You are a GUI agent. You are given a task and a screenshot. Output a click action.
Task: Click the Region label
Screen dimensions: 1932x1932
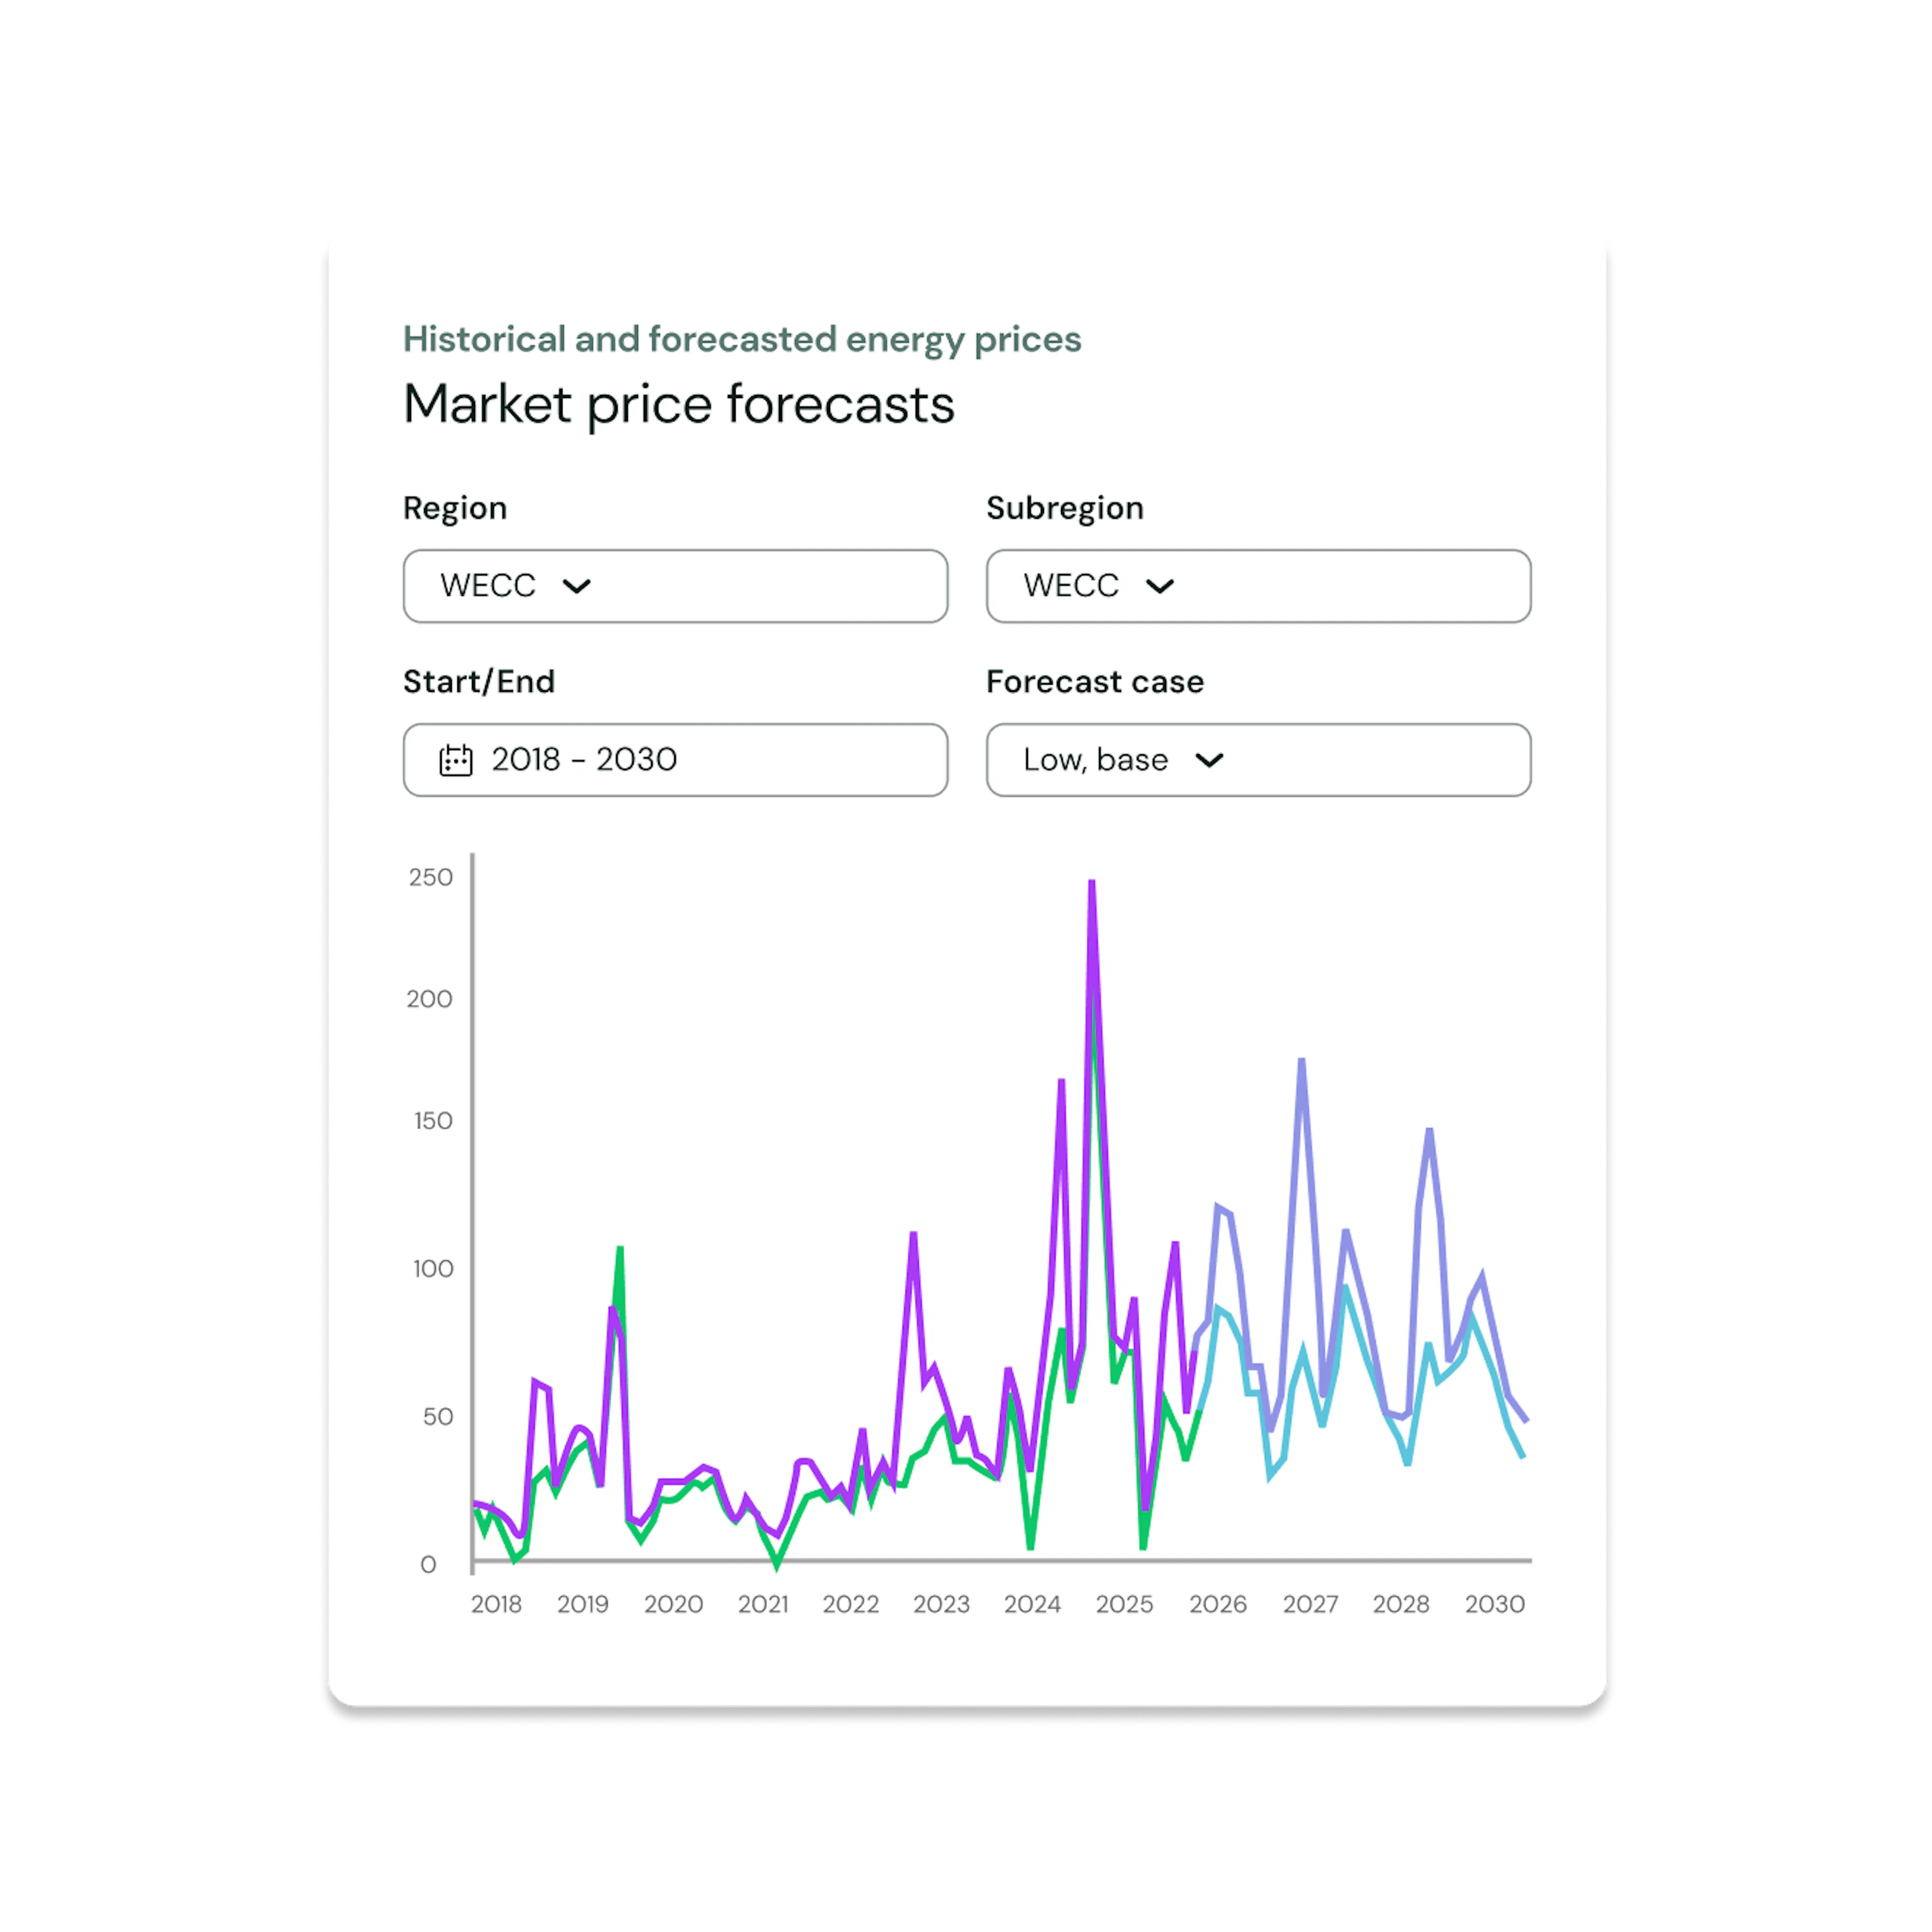click(455, 508)
